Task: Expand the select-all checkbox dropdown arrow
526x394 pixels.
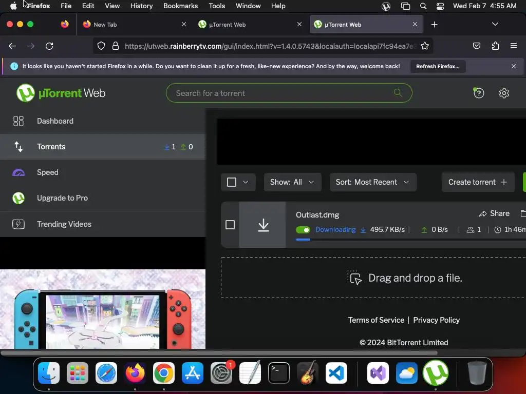Action: click(246, 182)
